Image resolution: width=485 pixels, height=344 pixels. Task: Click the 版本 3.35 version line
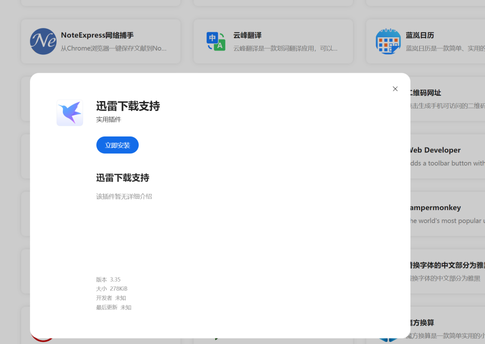[108, 279]
